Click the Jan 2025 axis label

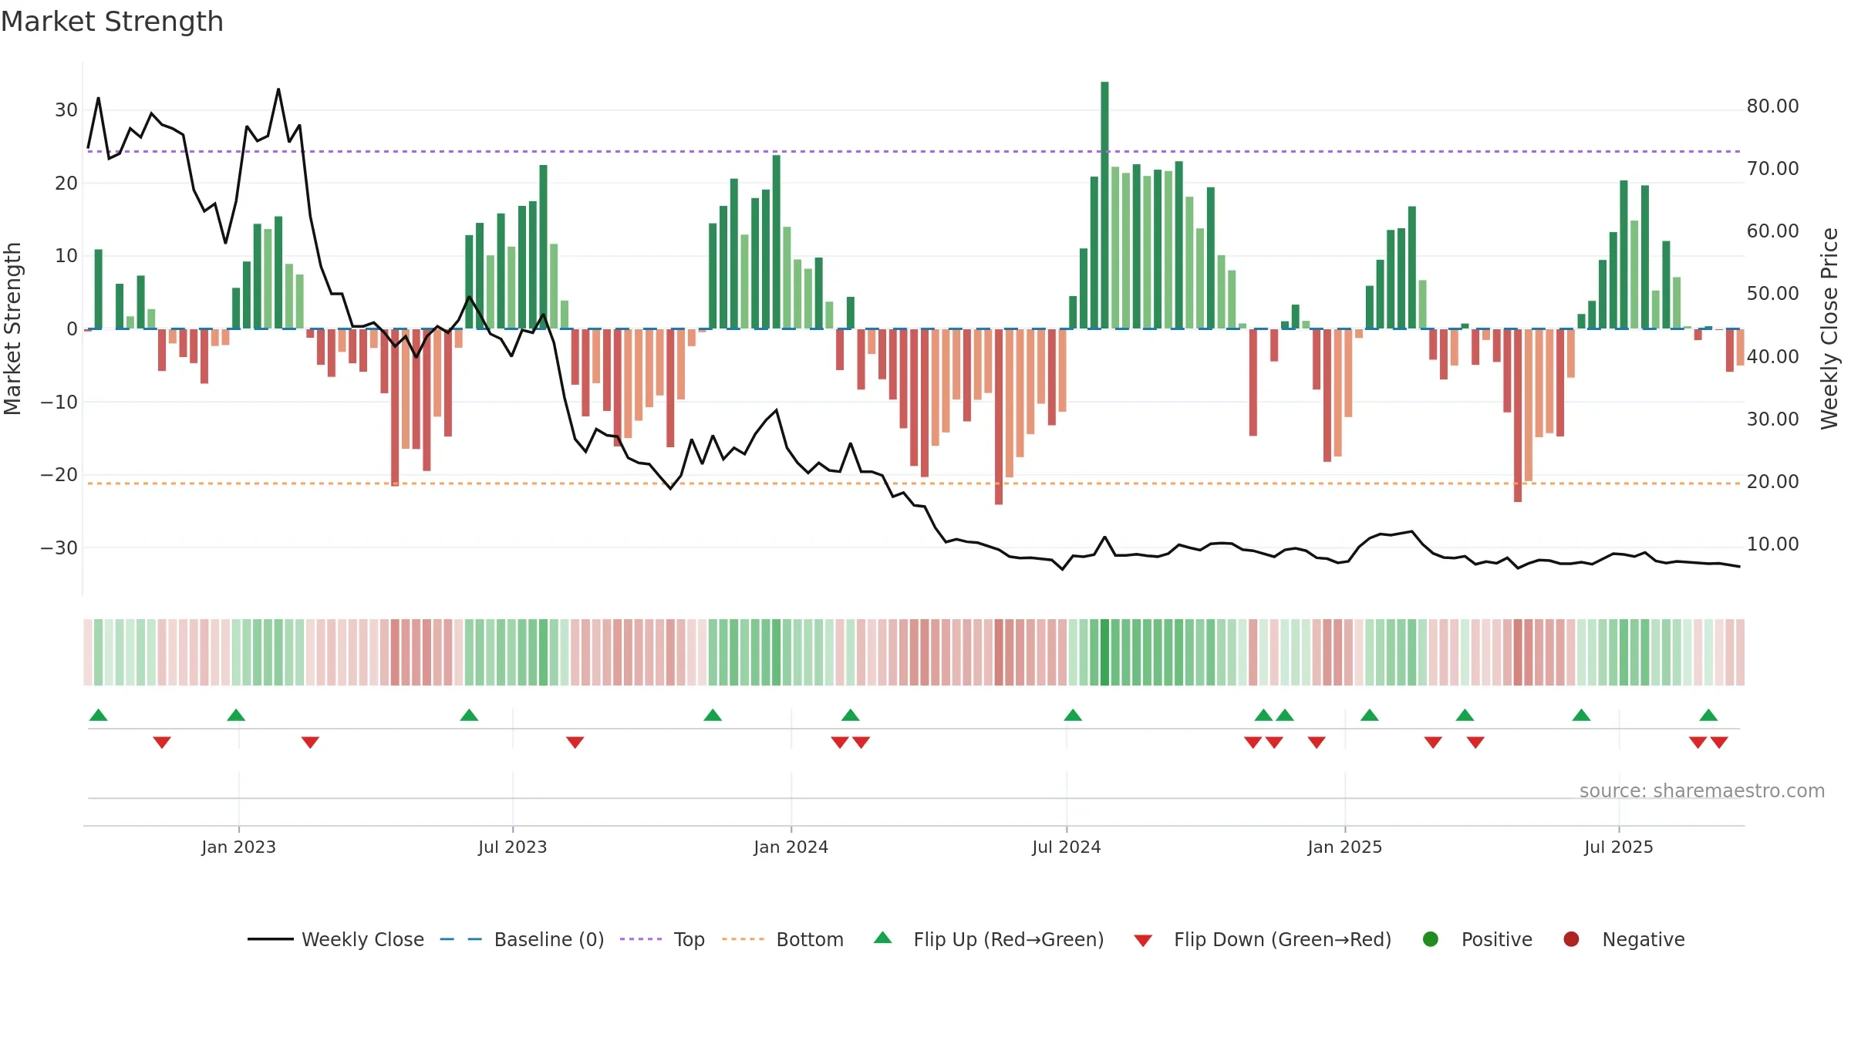1345,847
